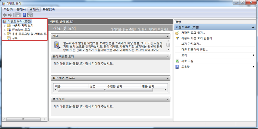Expand the 사용자 지정 보기 tree node

click(5, 26)
